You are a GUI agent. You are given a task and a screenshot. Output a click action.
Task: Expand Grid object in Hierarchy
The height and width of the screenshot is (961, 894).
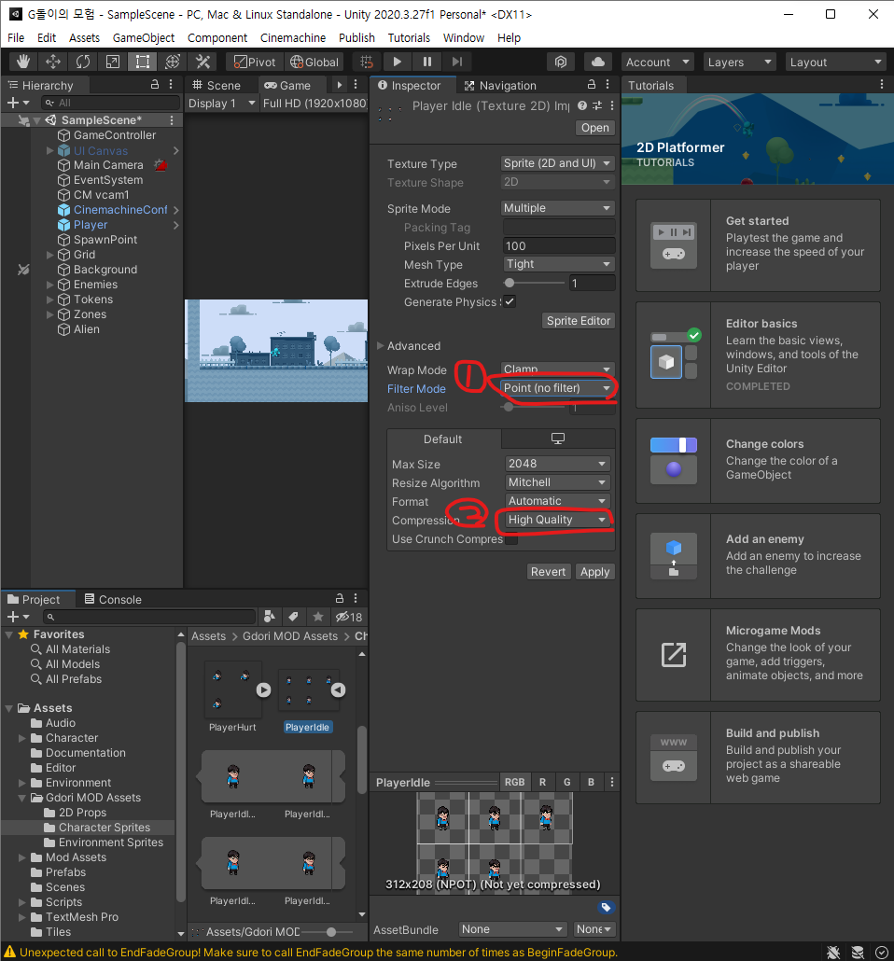[x=50, y=255]
